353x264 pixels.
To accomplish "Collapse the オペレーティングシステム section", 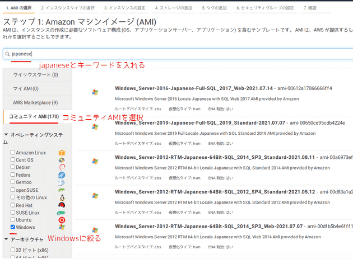I will click(x=6, y=135).
